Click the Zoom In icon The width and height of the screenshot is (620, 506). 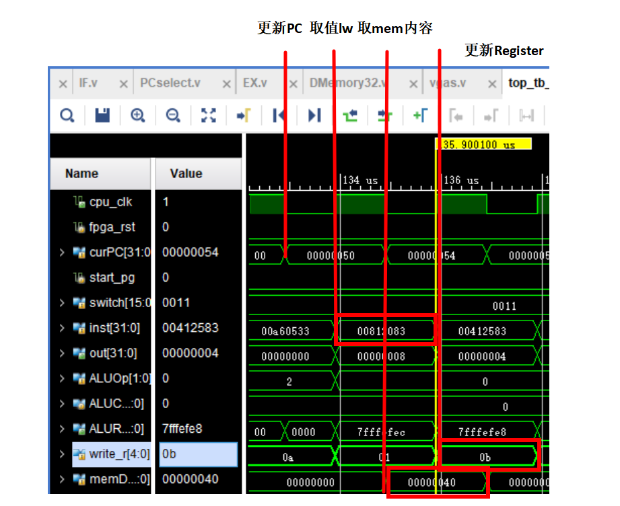pyautogui.click(x=137, y=116)
